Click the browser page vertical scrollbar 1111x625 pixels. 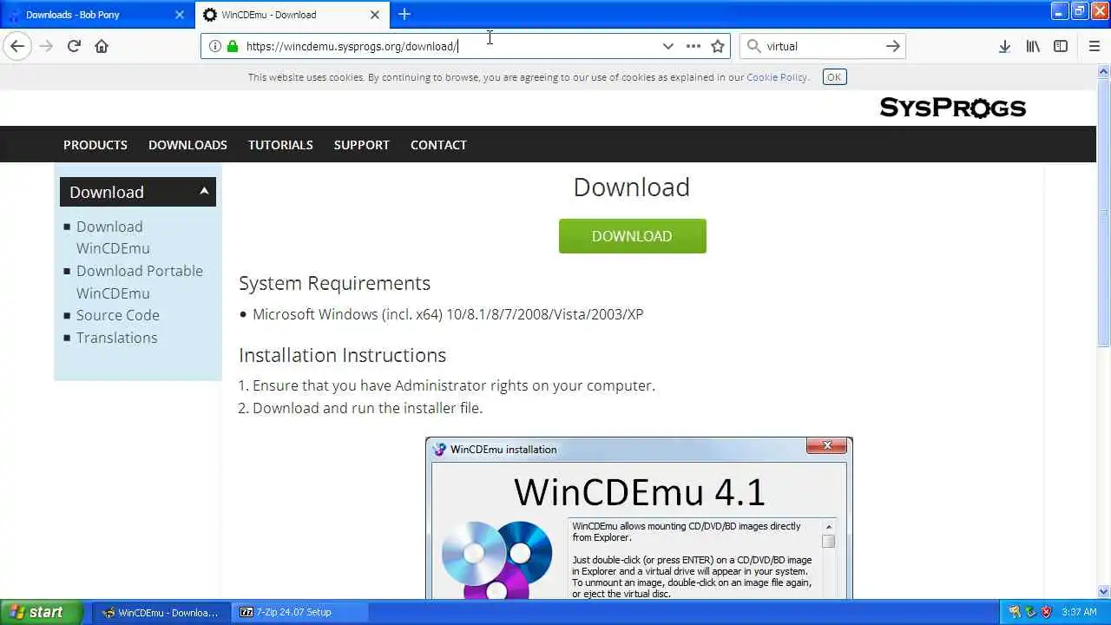point(1104,332)
